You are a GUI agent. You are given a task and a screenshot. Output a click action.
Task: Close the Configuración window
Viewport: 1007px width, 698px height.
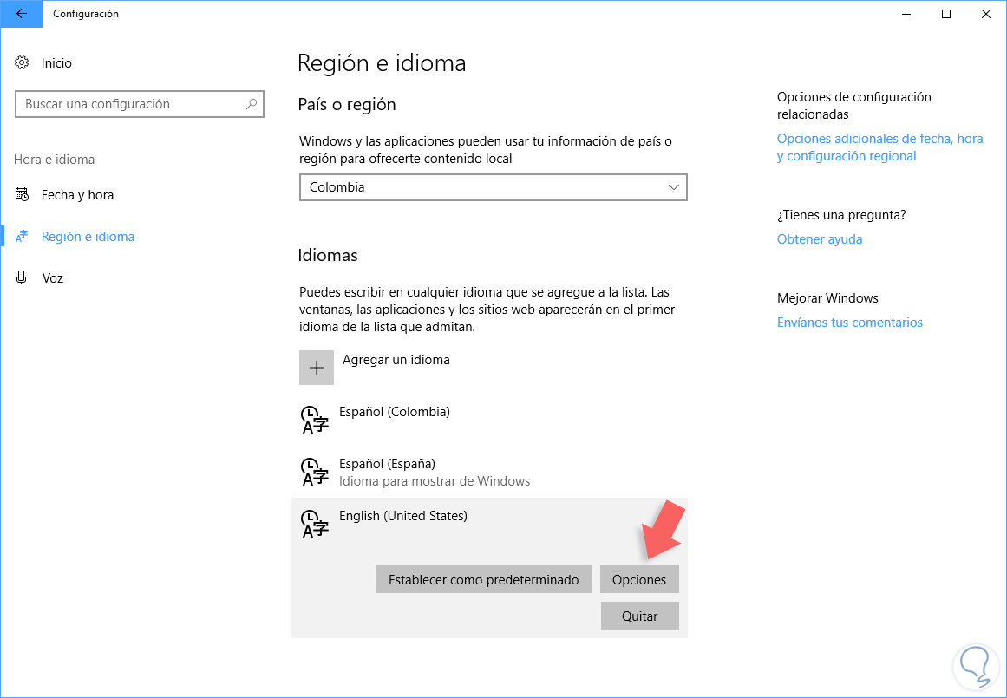986,14
